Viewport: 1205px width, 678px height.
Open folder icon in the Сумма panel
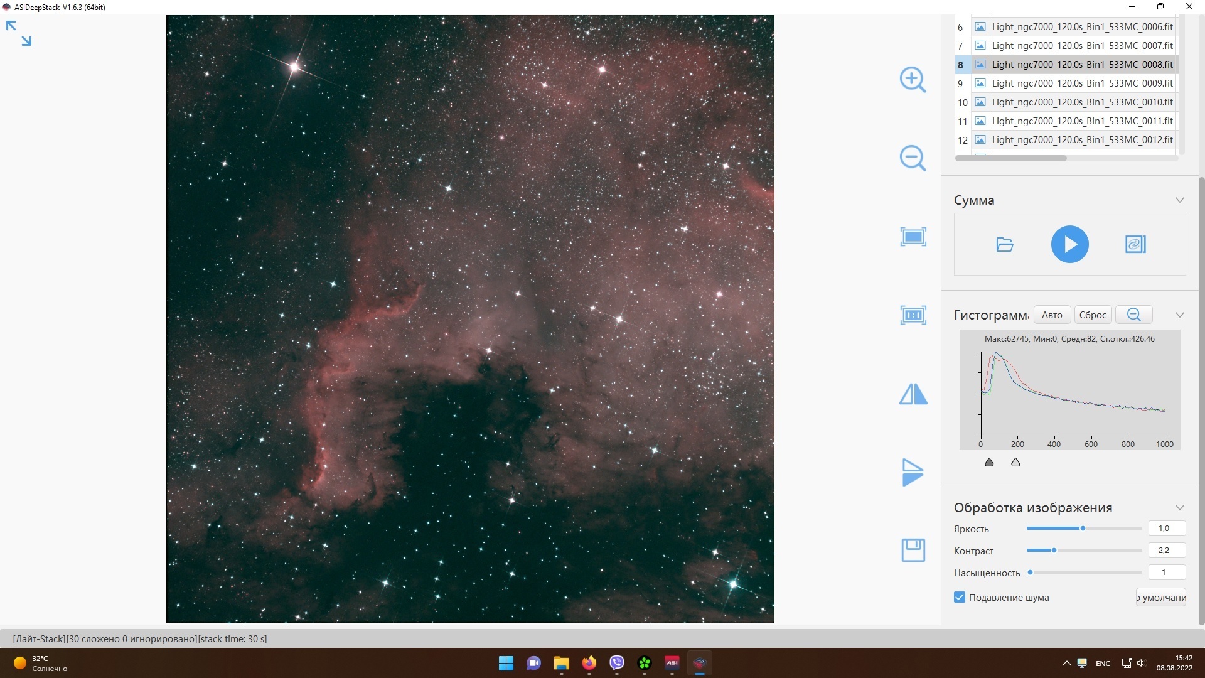coord(1005,244)
